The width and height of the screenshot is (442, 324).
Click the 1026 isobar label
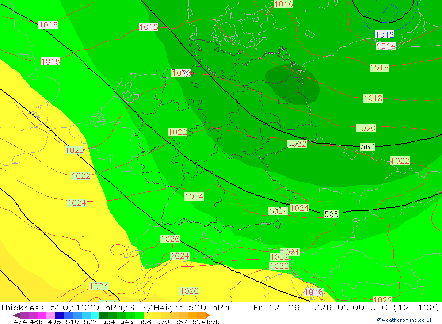tap(170, 239)
